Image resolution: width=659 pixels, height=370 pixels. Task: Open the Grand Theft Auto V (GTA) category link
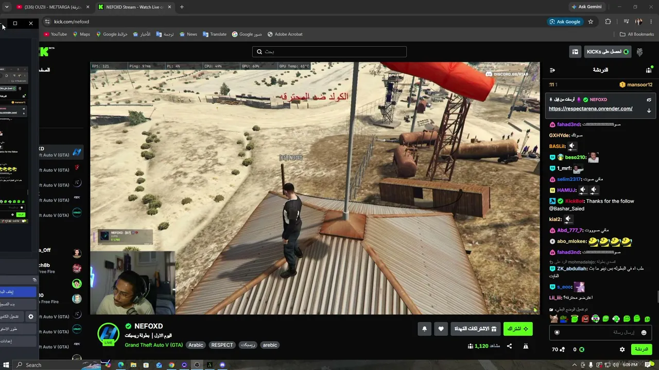pyautogui.click(x=154, y=345)
